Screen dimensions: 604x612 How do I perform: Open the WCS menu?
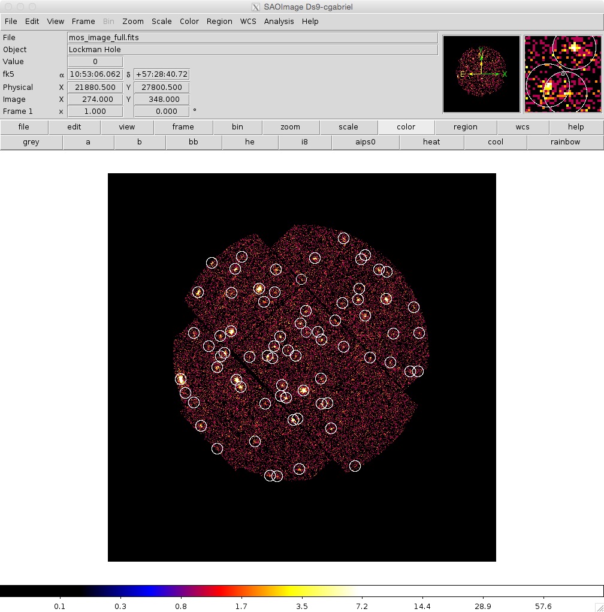[x=248, y=22]
